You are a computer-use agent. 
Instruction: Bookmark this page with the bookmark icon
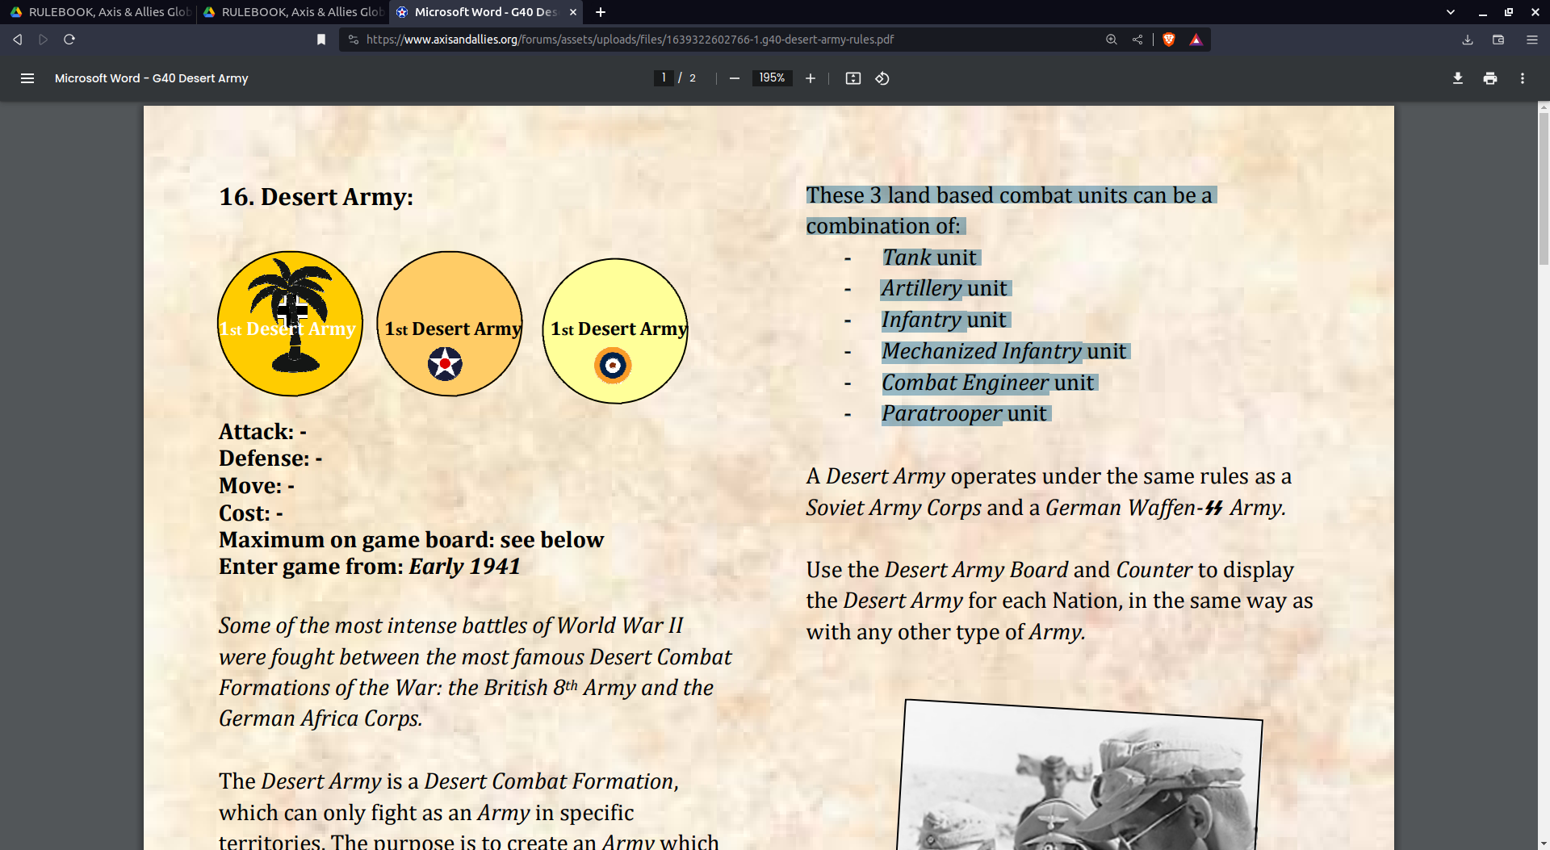click(x=321, y=40)
